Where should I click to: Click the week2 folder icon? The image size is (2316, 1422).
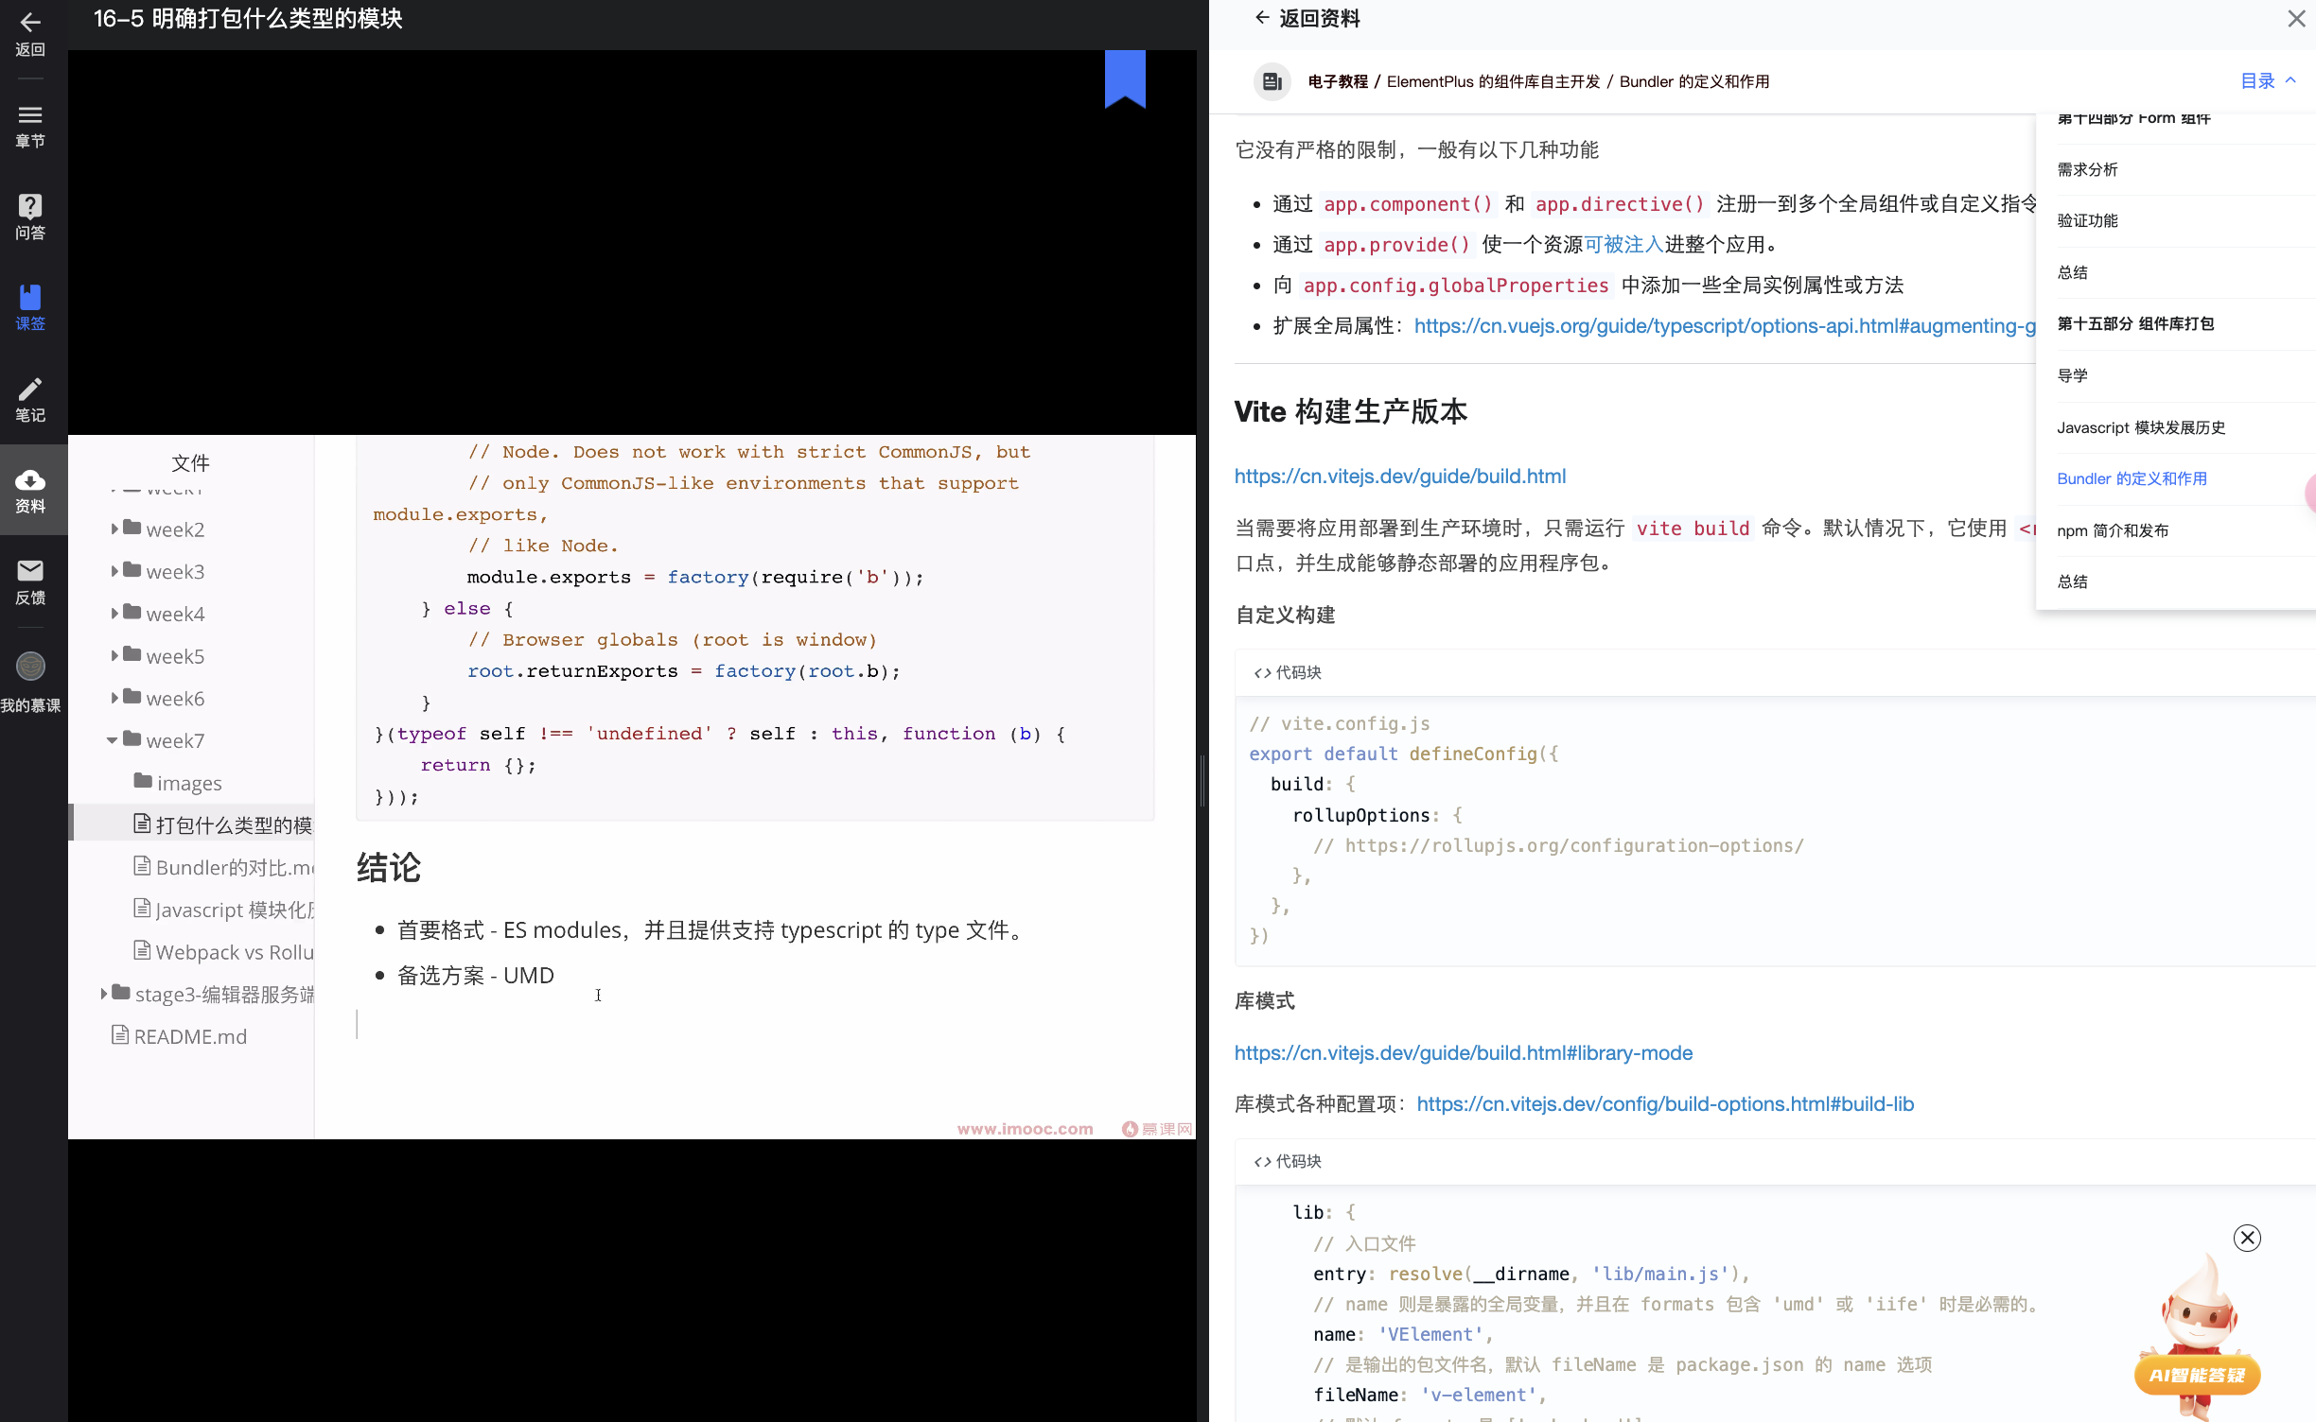pyautogui.click(x=132, y=528)
